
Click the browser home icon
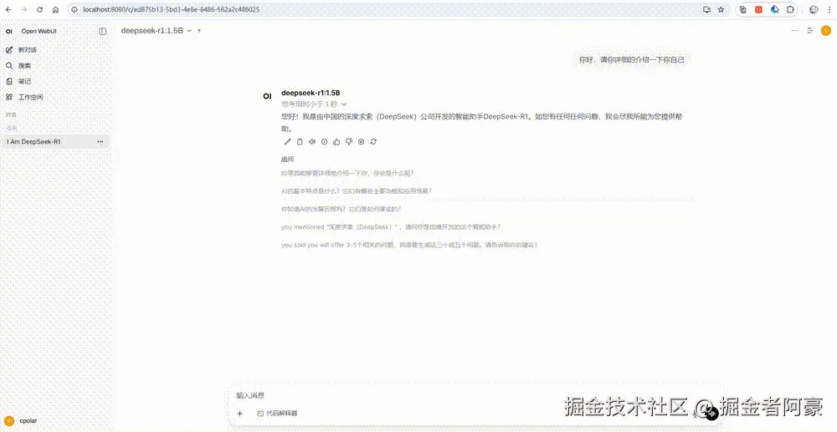(55, 9)
